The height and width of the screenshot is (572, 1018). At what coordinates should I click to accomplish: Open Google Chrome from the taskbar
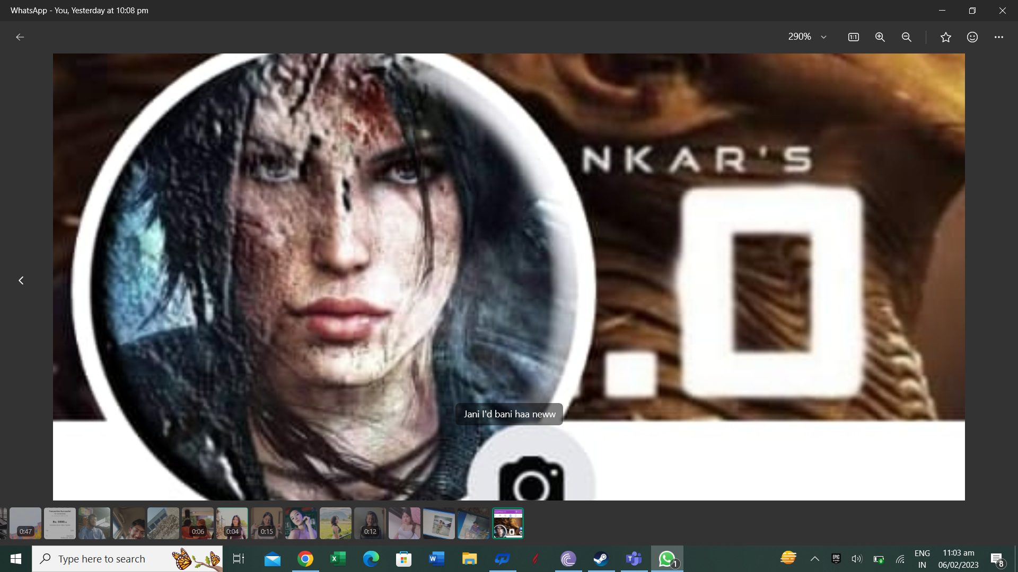(x=305, y=559)
